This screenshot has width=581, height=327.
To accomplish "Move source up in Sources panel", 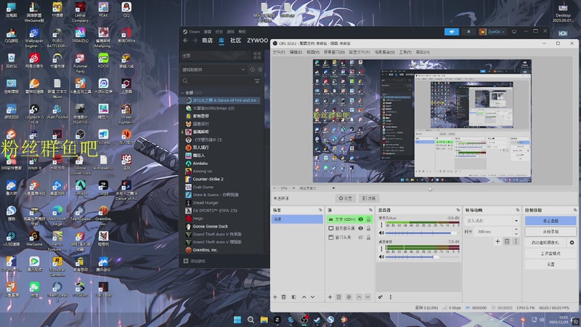I will 359,297.
